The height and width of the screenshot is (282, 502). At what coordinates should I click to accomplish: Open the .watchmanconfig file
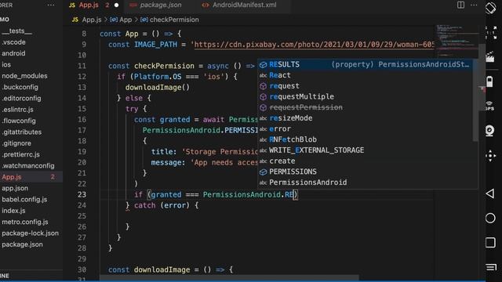point(28,165)
